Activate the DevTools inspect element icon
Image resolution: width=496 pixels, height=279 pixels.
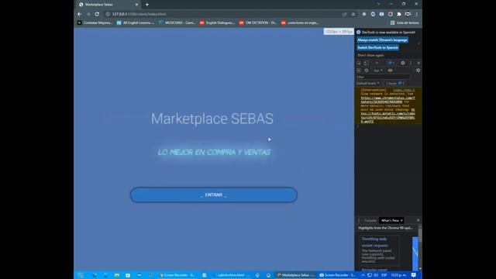pyautogui.click(x=359, y=63)
